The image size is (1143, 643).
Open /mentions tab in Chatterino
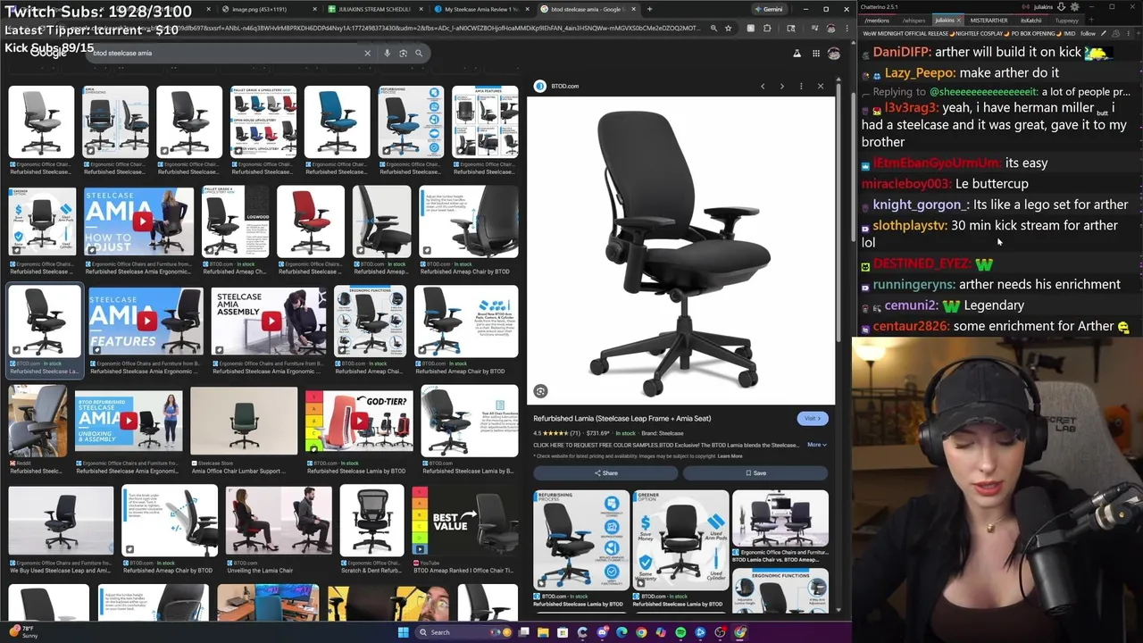[877, 20]
